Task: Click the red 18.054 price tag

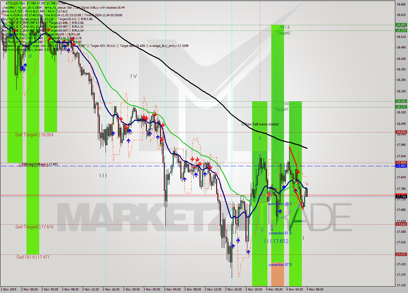Action: (401, 132)
